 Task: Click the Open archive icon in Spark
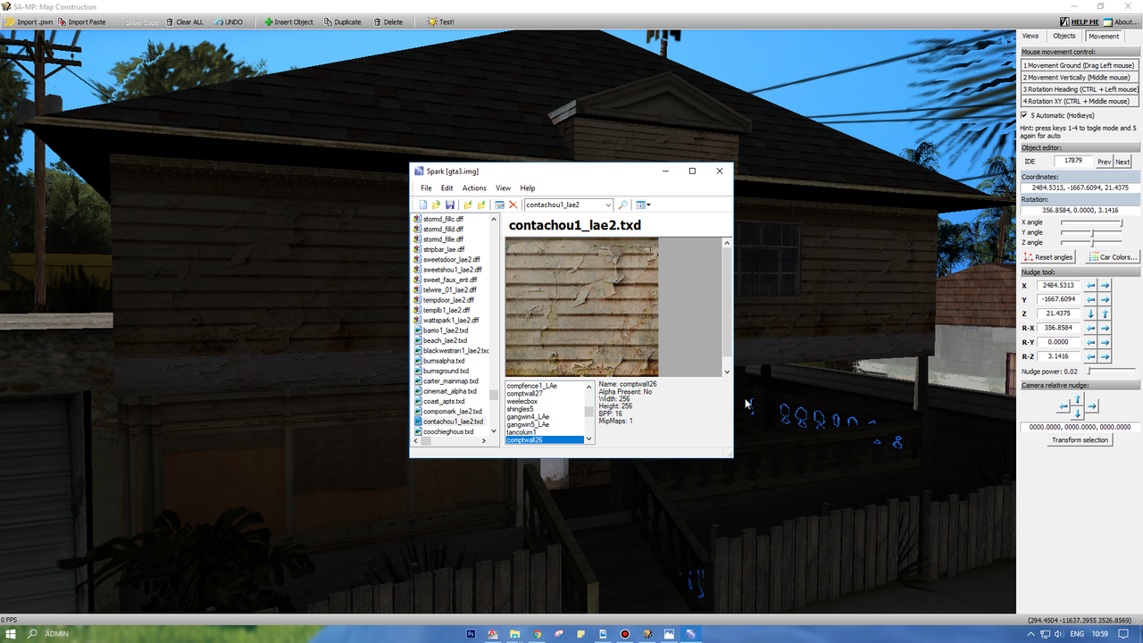pos(436,205)
